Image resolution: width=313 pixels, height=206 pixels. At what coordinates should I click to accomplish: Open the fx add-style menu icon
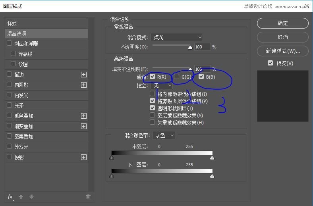10,197
